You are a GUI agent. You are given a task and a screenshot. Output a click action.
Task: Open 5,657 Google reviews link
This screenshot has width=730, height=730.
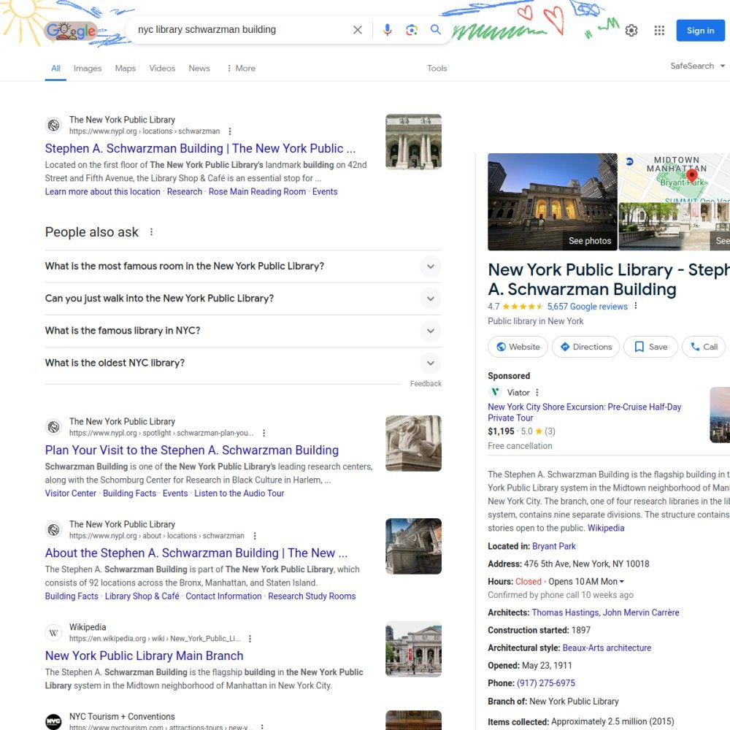(587, 307)
